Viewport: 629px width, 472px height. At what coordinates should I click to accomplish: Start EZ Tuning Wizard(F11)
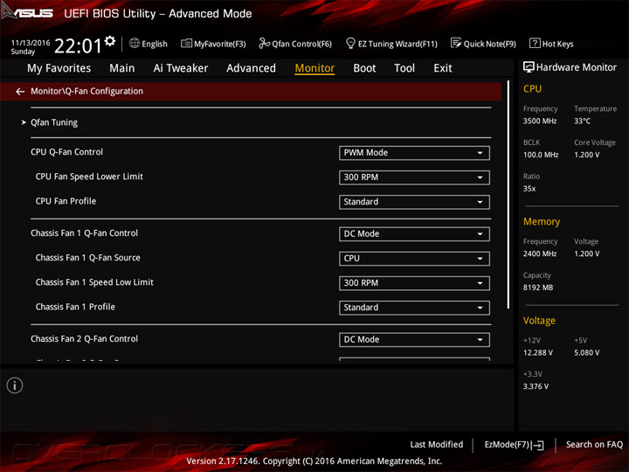point(391,44)
